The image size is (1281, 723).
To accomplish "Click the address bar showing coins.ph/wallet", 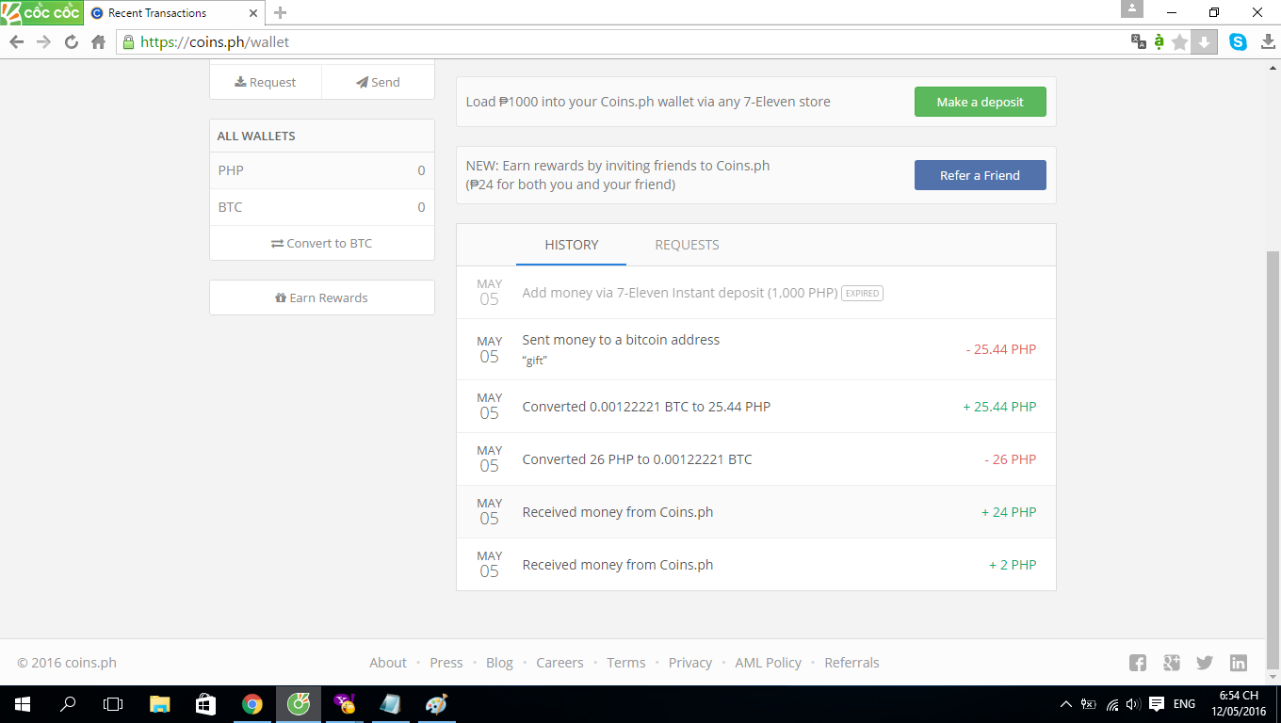I will 622,41.
